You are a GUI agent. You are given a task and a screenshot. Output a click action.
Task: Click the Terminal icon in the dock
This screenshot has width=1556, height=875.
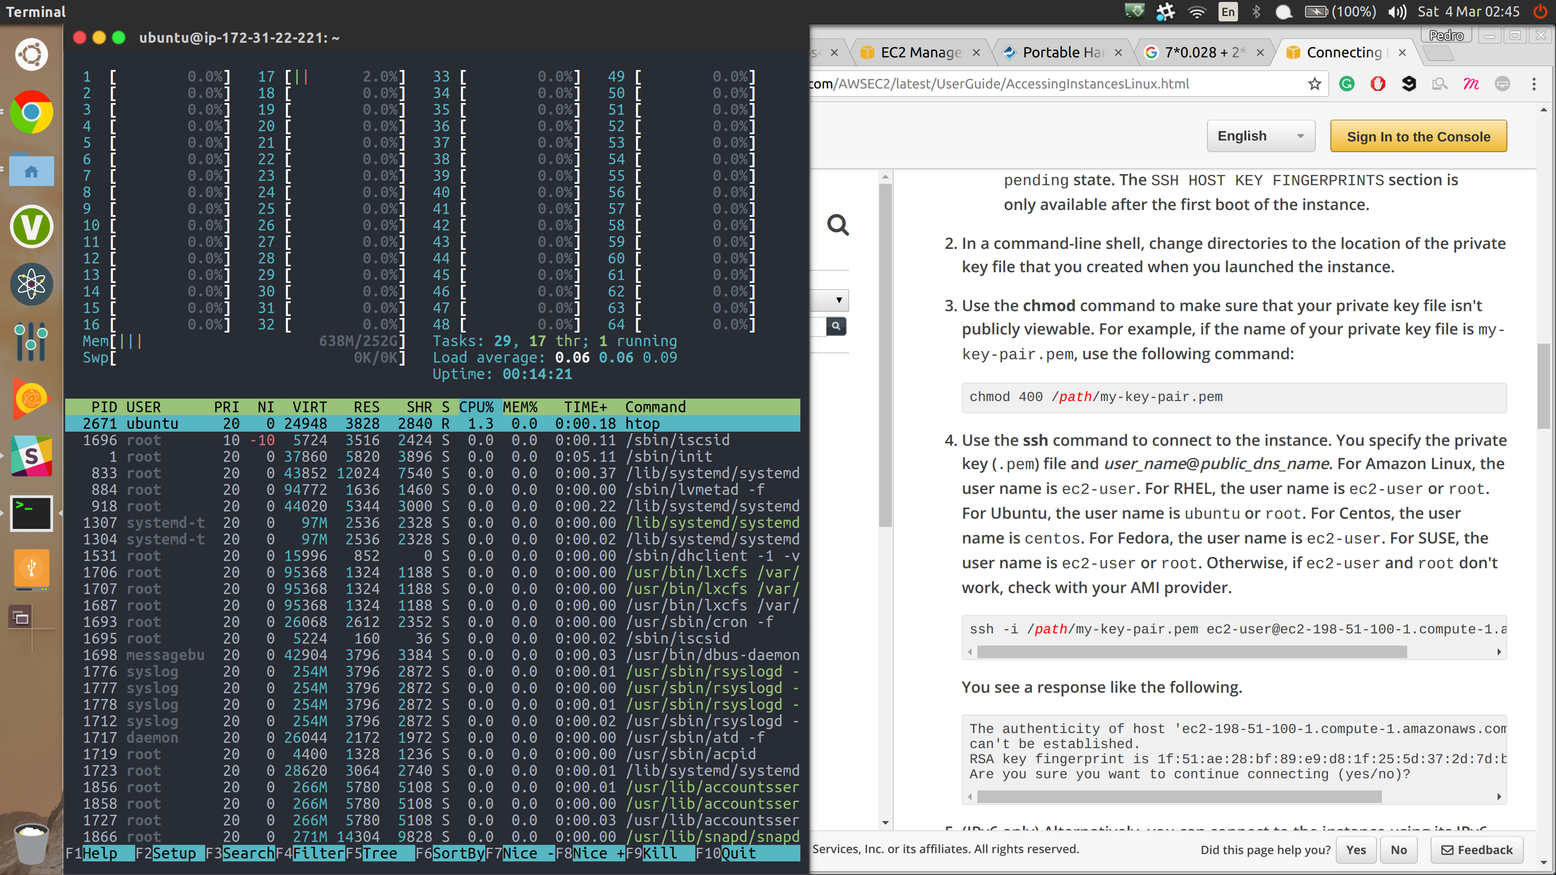(x=32, y=513)
